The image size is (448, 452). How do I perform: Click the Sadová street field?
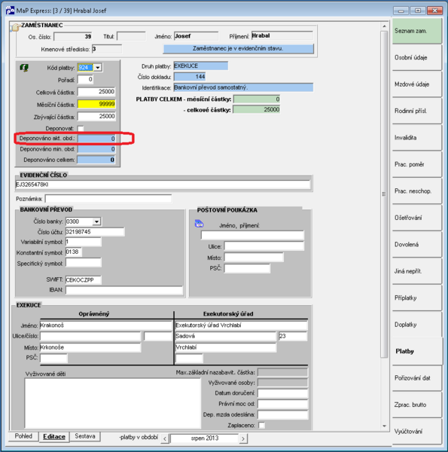point(226,336)
